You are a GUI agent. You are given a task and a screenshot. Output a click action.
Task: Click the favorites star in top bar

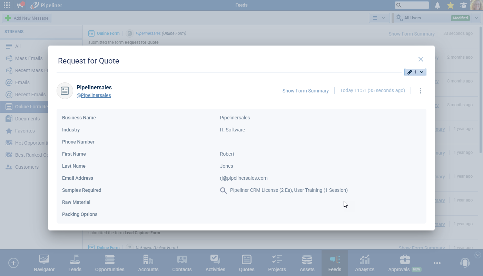click(450, 5)
